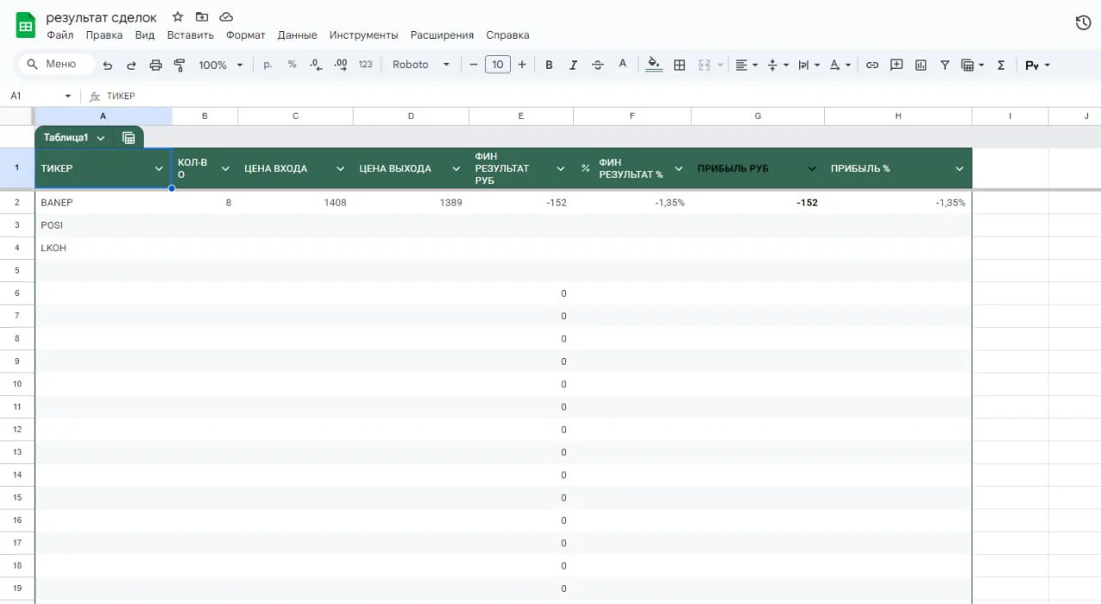1101x604 pixels.
Task: Open ПРИБЫЛЬ % column dropdown
Action: [x=960, y=169]
